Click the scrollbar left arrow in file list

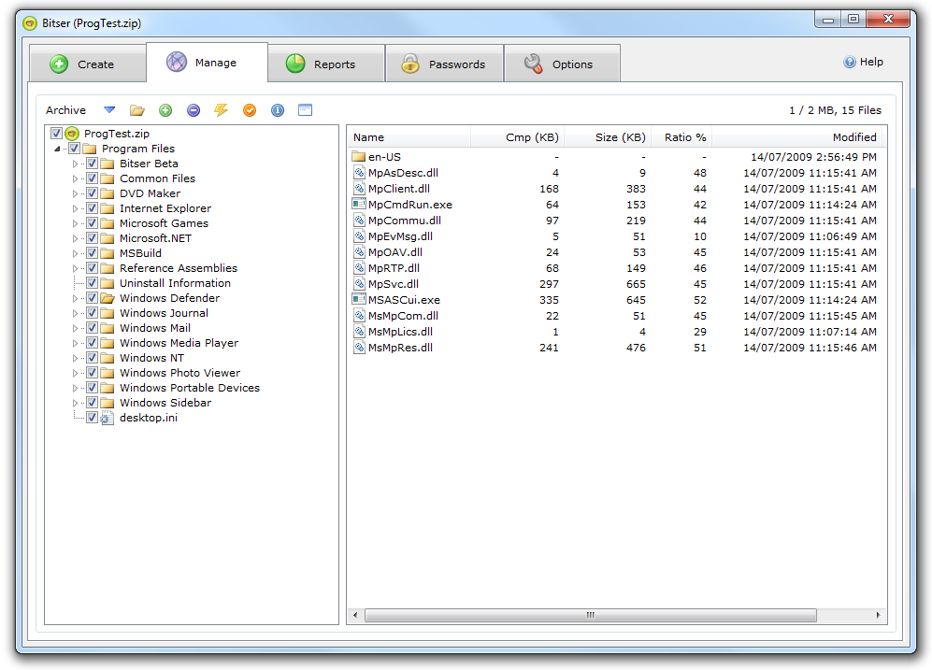point(355,615)
